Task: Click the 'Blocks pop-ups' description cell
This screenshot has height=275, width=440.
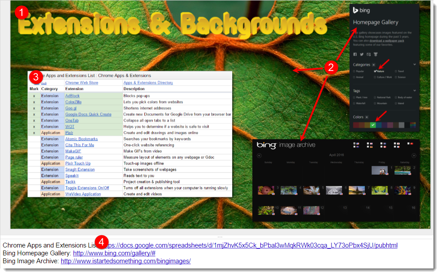Action: point(177,96)
